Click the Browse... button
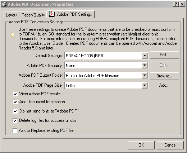Screen dimensions: 187x153 (x=164, y=76)
